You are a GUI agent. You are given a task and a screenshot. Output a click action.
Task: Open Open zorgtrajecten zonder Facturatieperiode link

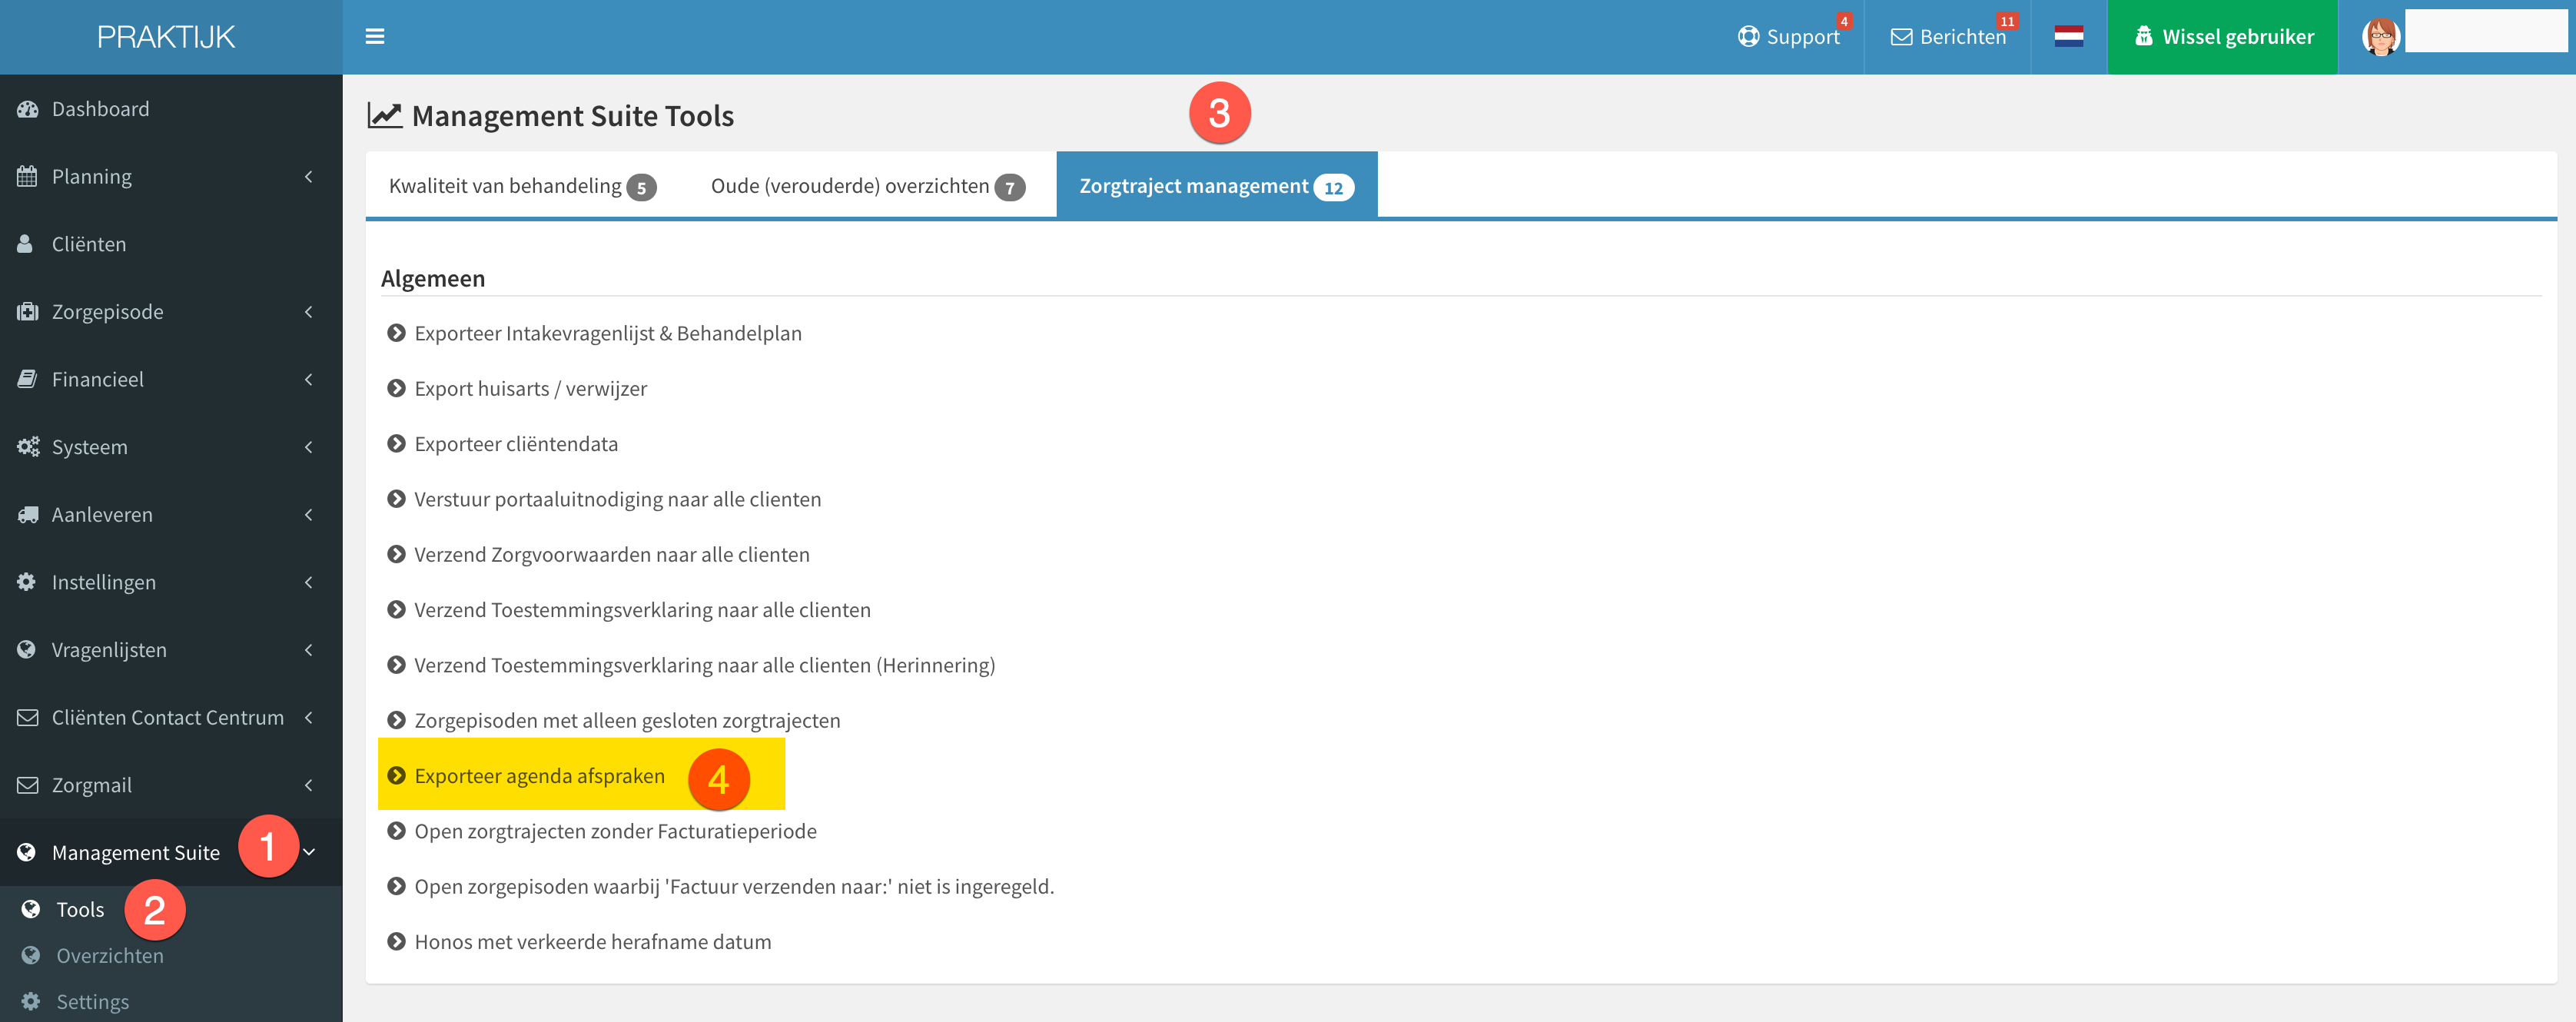(616, 831)
